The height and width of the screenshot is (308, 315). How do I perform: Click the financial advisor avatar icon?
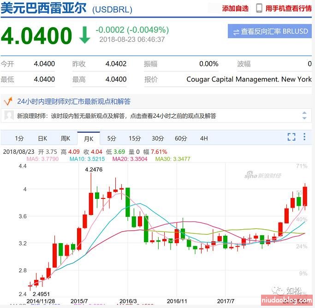(x=8, y=116)
